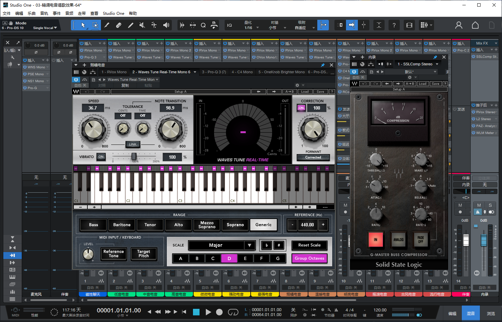Click the Reference Hz 440.00 field
Image resolution: width=502 pixels, height=322 pixels.
click(x=307, y=225)
